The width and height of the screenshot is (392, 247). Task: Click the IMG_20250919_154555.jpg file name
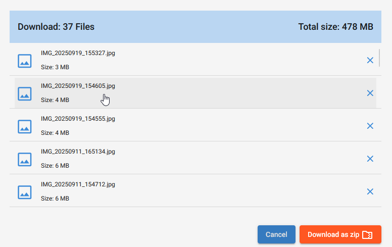[x=78, y=119]
